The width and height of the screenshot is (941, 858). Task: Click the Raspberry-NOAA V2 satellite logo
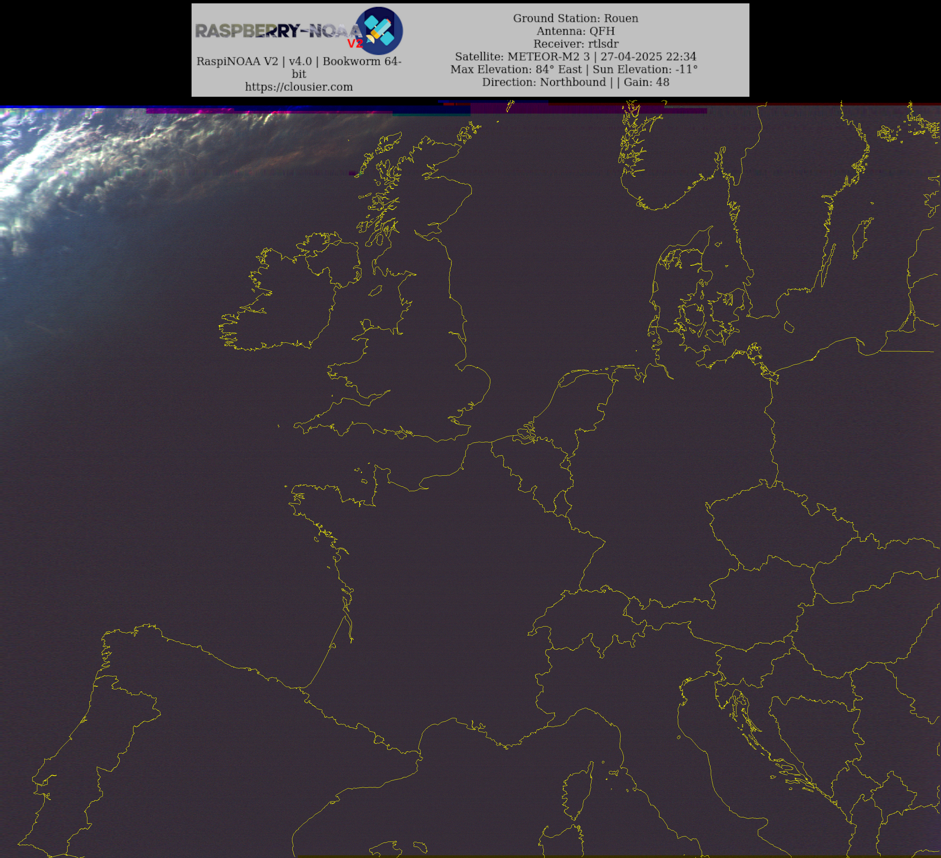click(x=379, y=31)
